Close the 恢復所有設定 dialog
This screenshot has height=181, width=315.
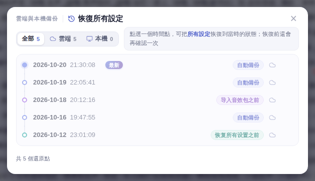293,18
